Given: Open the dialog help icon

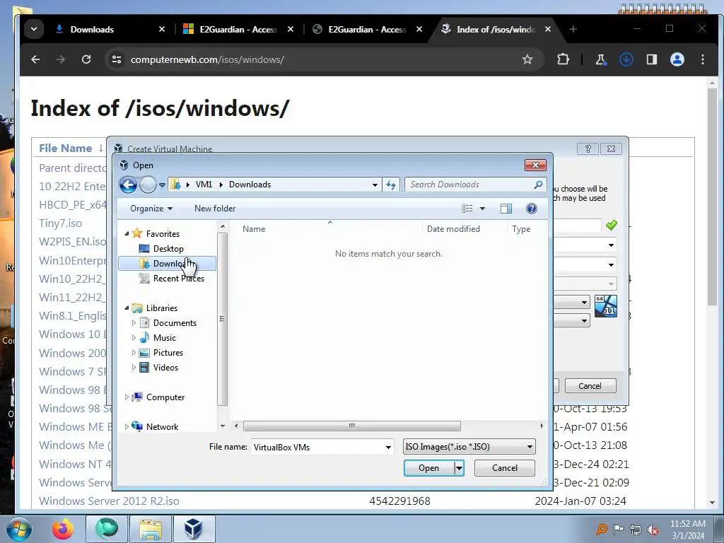Looking at the screenshot, I should pos(532,209).
